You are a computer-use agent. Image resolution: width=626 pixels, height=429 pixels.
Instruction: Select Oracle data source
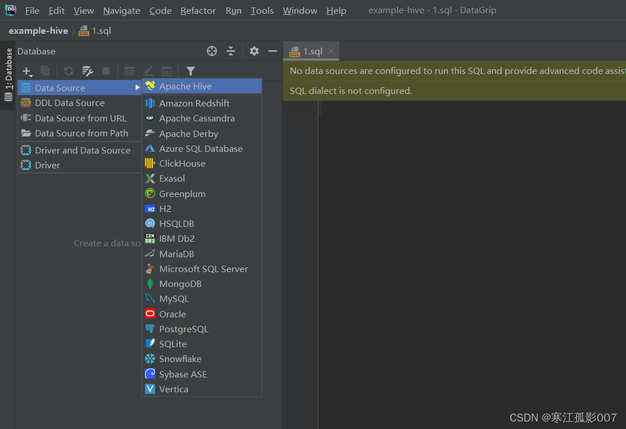click(x=202, y=314)
